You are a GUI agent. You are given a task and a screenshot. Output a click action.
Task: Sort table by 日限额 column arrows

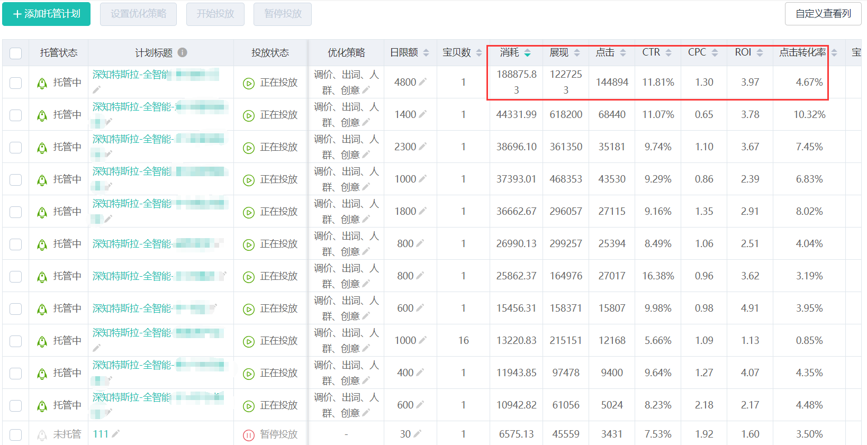(426, 52)
